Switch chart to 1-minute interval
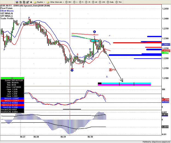The height and width of the screenshot is (143, 171). pos(75,2)
